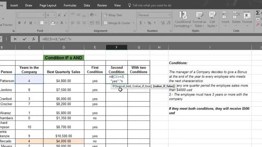Align text to bottom
The height and width of the screenshot is (147, 262).
84,16
